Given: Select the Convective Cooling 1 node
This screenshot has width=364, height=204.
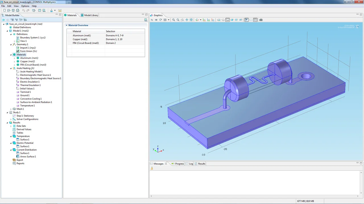Looking at the screenshot, I should [x=31, y=99].
